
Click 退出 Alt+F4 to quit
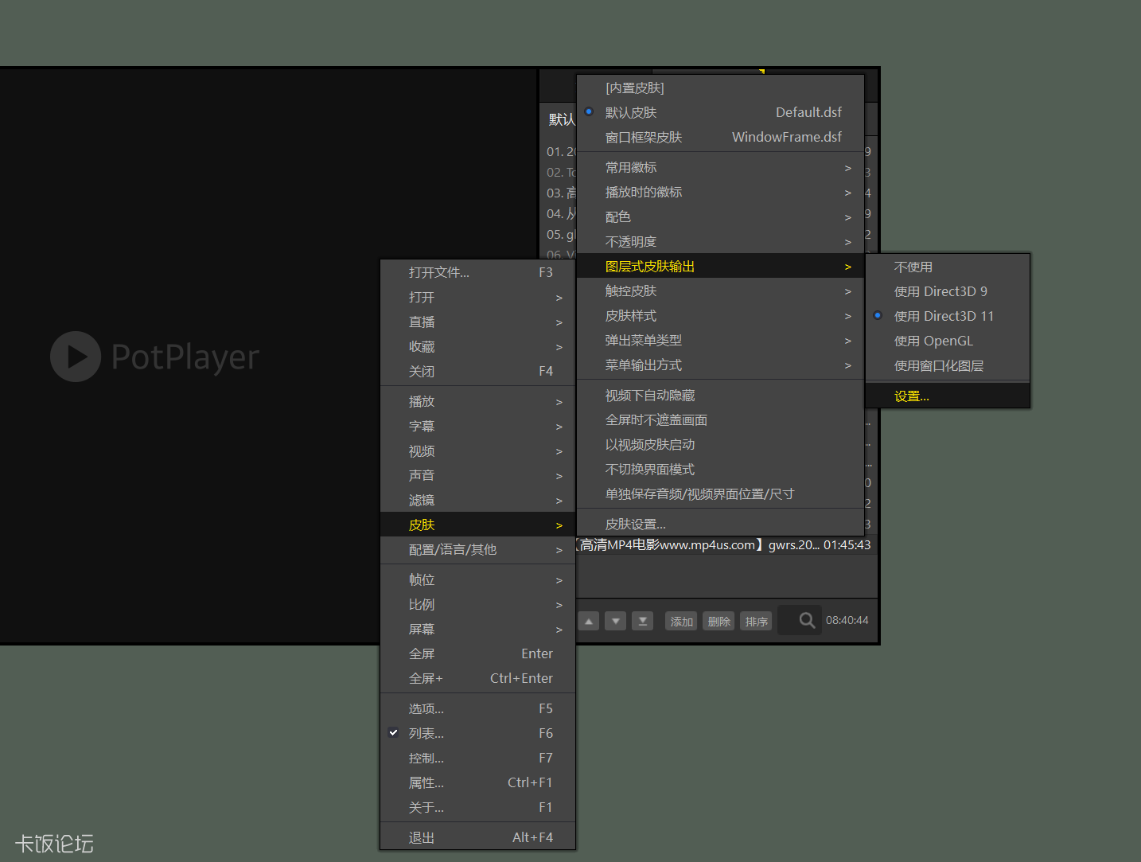(x=477, y=837)
